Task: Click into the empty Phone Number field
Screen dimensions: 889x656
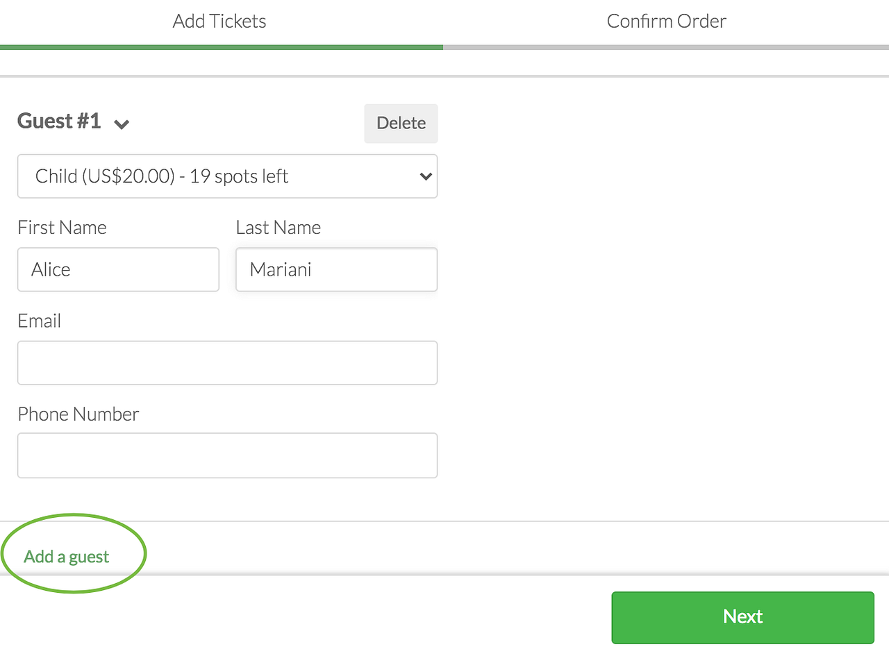Action: click(227, 455)
